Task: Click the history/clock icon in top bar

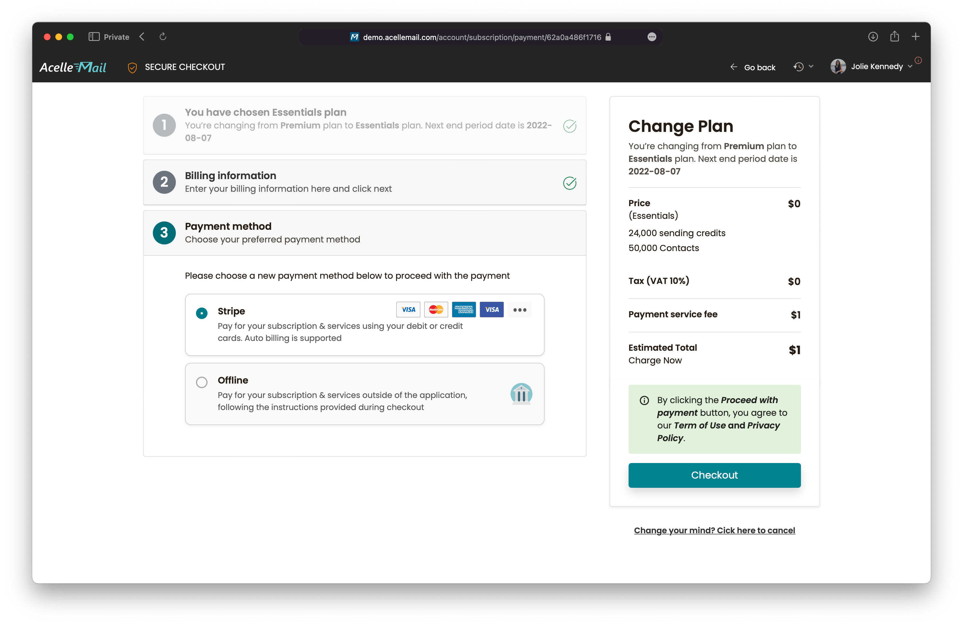Action: click(800, 67)
